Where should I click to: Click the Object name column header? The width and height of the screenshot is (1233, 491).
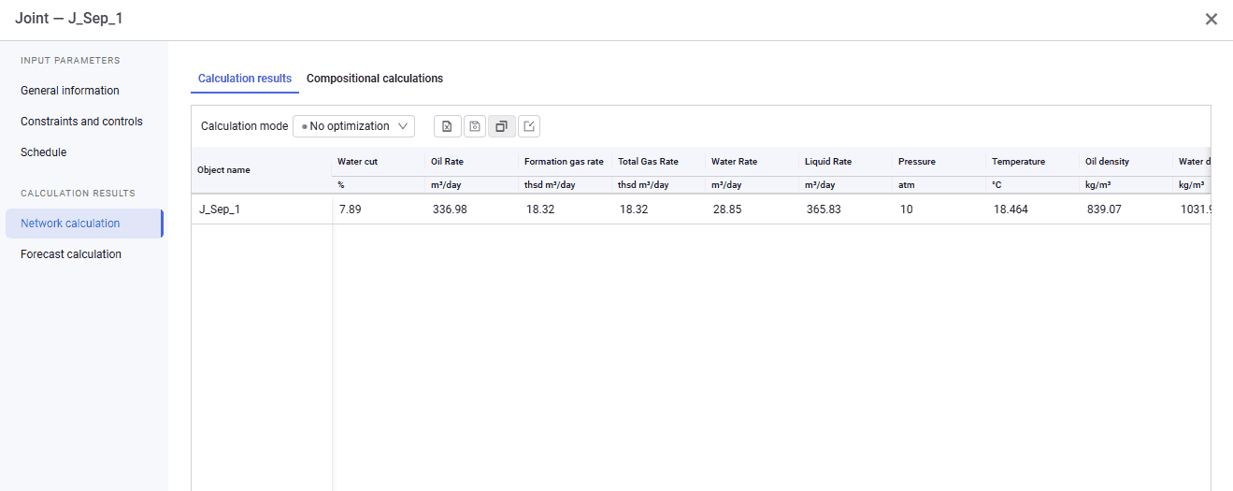click(x=262, y=170)
